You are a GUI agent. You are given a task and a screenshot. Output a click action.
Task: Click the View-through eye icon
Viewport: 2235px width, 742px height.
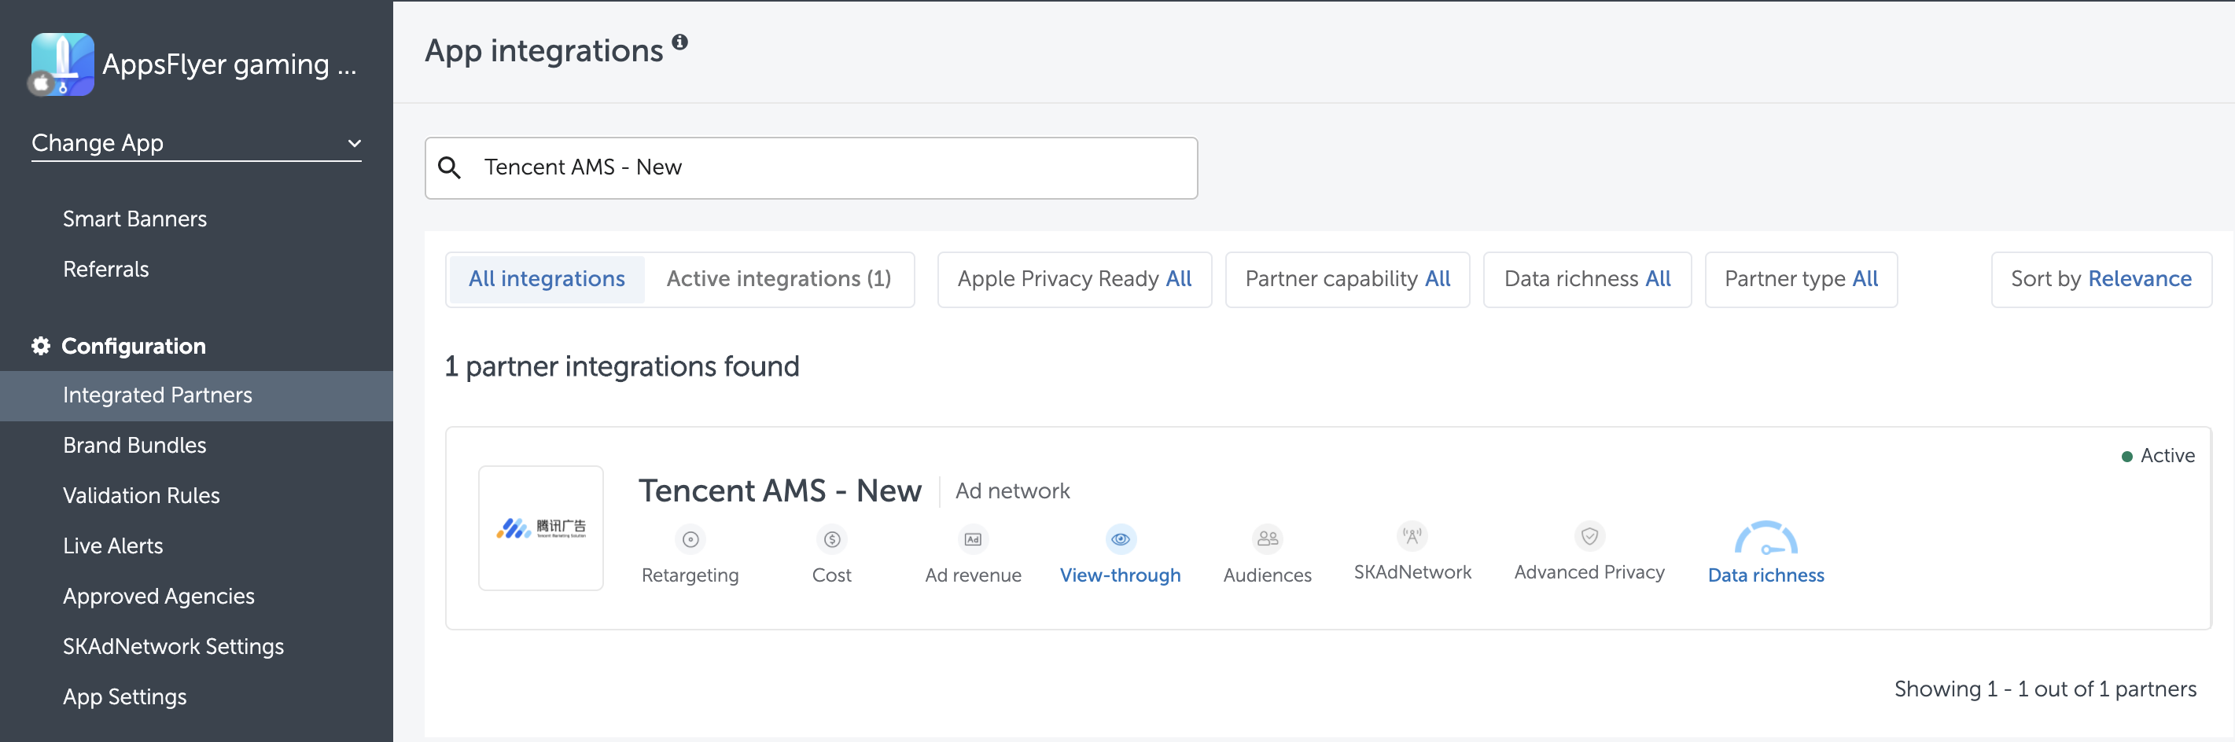click(1121, 539)
